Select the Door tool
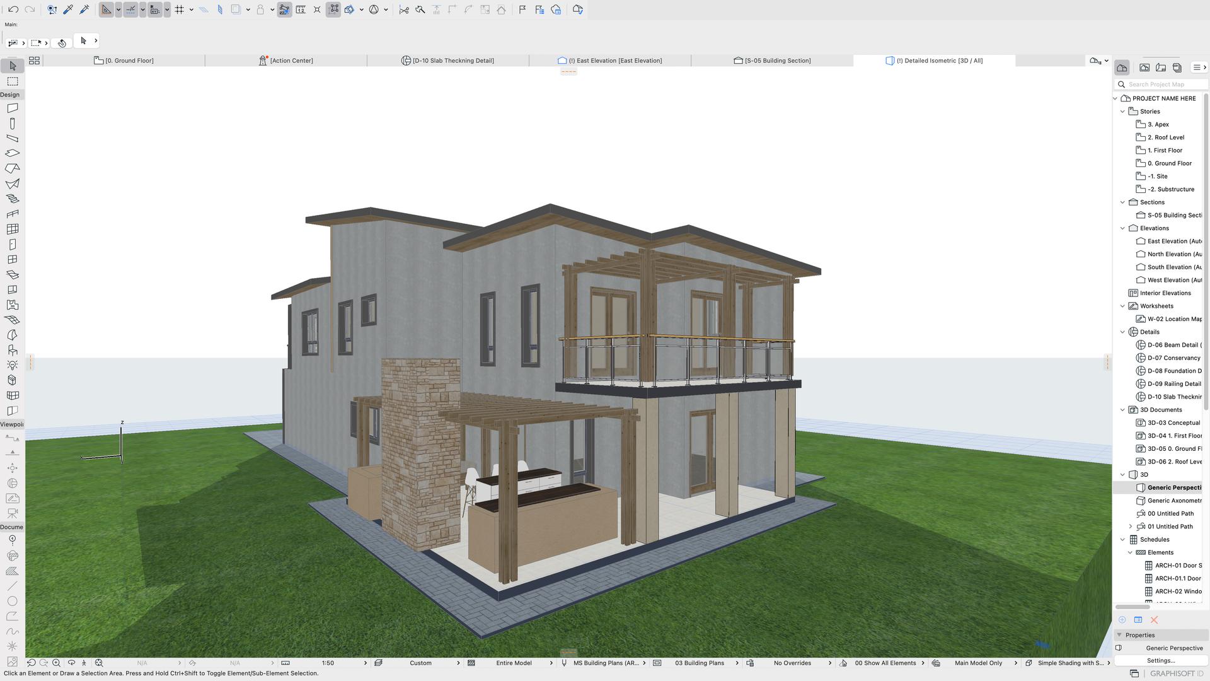The width and height of the screenshot is (1210, 681). click(12, 244)
